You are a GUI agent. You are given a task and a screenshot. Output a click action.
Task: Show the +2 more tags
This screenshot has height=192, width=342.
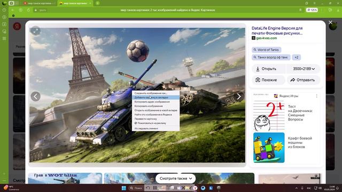click(x=297, y=57)
